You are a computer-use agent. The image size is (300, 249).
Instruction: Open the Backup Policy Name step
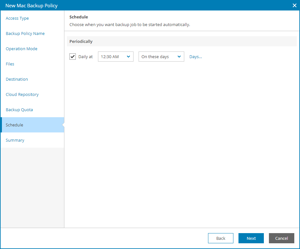click(x=25, y=33)
